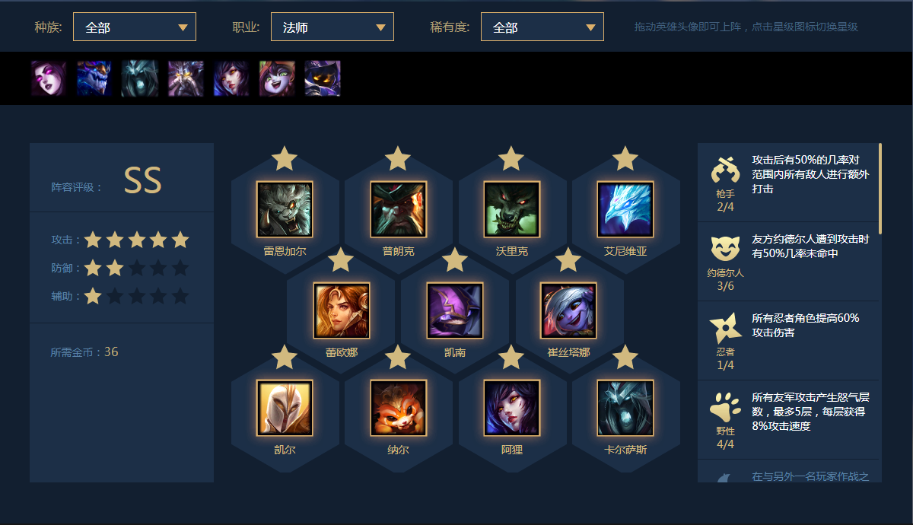Select the 艾尼维亚 ice bird portrait
The height and width of the screenshot is (525, 913).
click(x=625, y=209)
